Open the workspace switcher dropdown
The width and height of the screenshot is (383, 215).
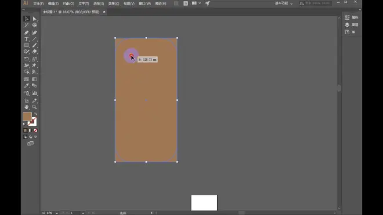(x=284, y=3)
